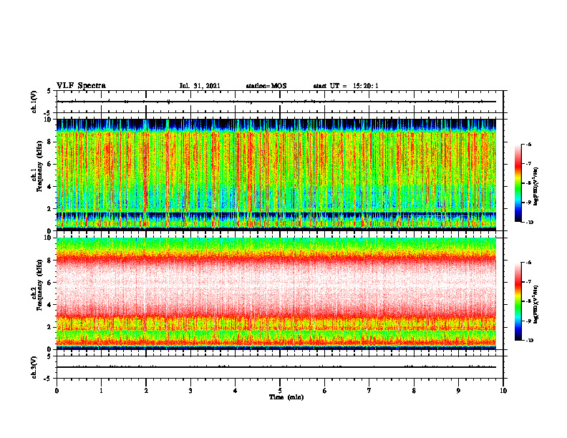
Task: Click the ch.3 voltage waveform trace strip
Action: (276, 367)
